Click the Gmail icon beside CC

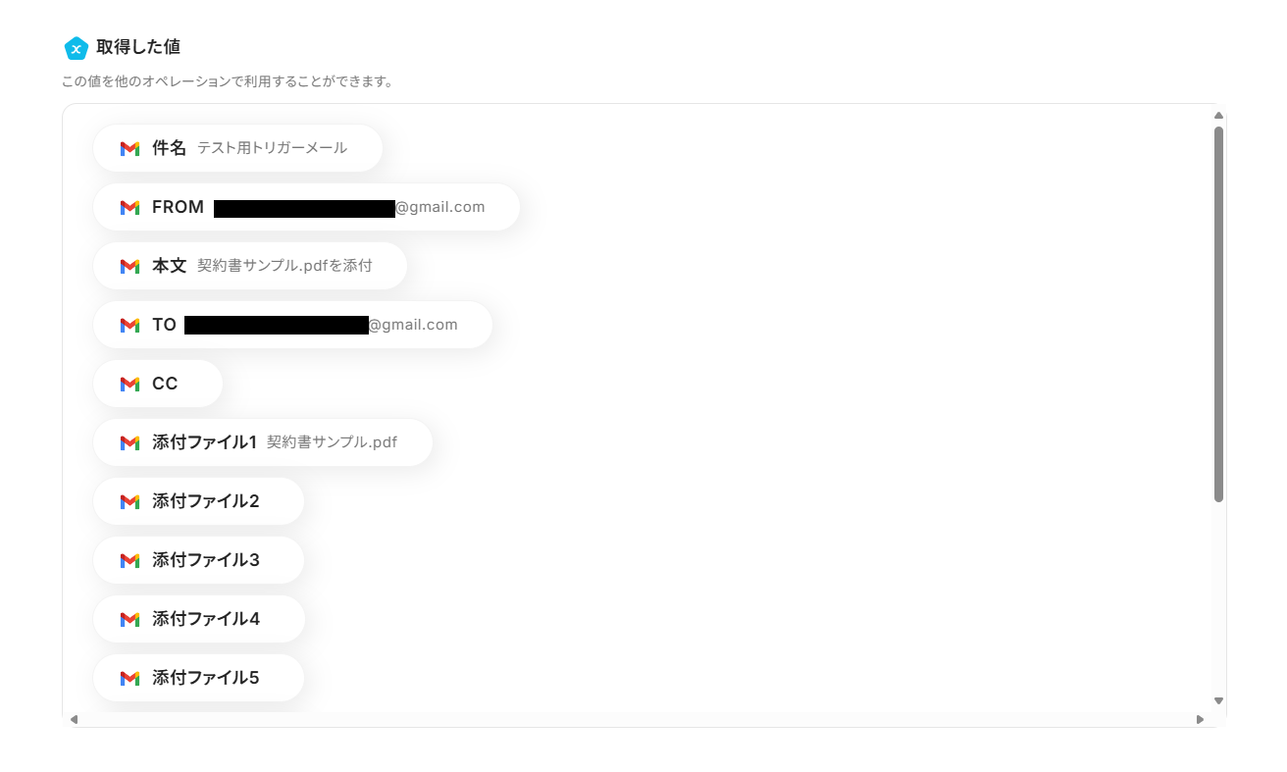(x=129, y=384)
